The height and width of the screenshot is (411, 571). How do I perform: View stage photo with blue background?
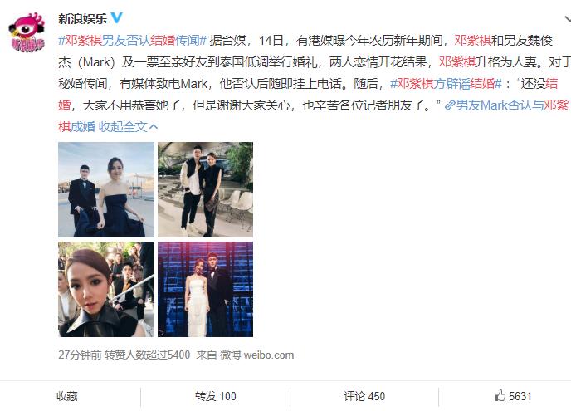pos(205,289)
